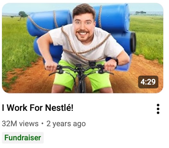Click the word 'Nestlé!' in the title
This screenshot has width=169, height=148.
(59, 108)
